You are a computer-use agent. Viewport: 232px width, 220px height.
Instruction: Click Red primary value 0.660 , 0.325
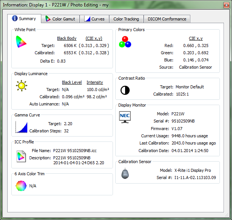point(196,46)
